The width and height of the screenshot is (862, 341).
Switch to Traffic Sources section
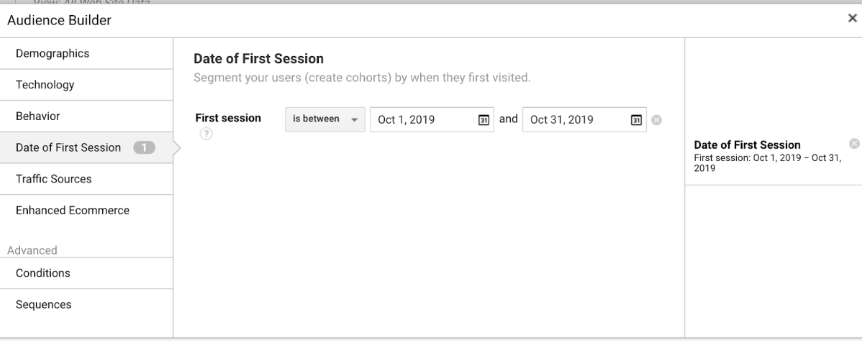pyautogui.click(x=86, y=178)
